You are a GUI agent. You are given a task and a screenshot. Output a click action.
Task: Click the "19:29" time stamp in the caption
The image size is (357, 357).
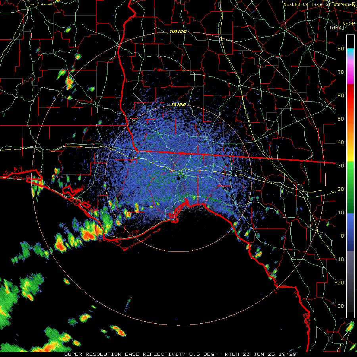pyautogui.click(x=288, y=354)
